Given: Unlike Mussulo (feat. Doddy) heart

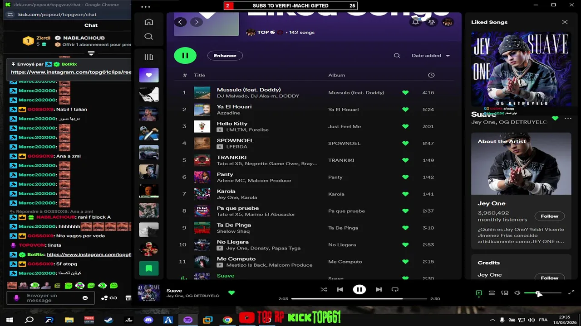Looking at the screenshot, I should pyautogui.click(x=405, y=92).
